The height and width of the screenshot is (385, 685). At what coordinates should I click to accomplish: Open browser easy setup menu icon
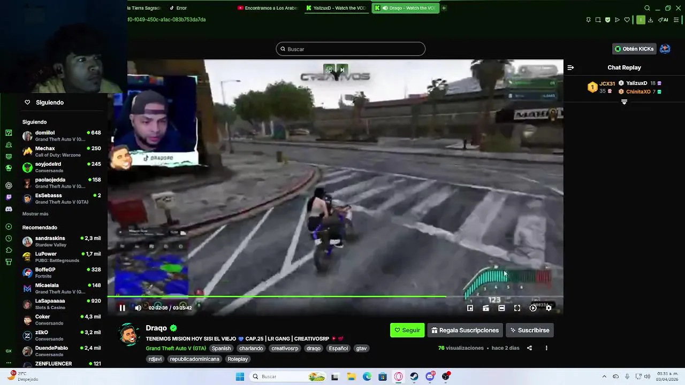(x=676, y=20)
